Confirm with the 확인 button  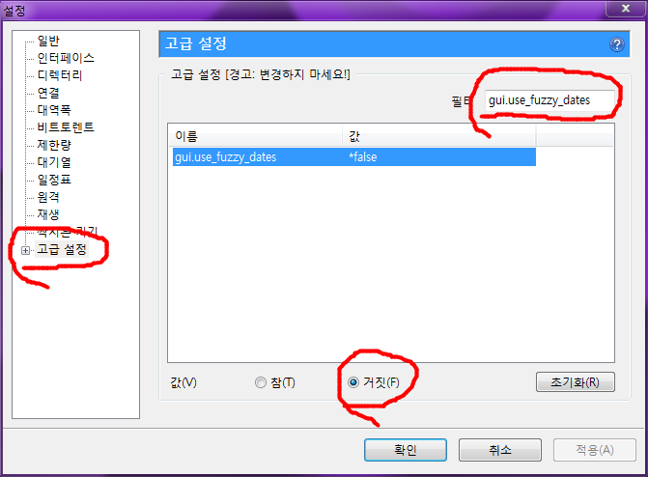[405, 450]
